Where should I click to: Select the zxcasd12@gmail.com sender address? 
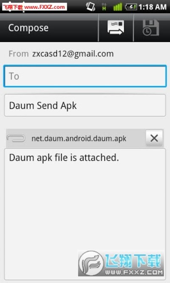coord(73,54)
